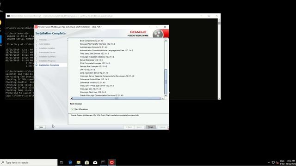The width and height of the screenshot is (296, 166).
Task: Click 'SOA Composite Examples' row
Action: click(x=95, y=63)
